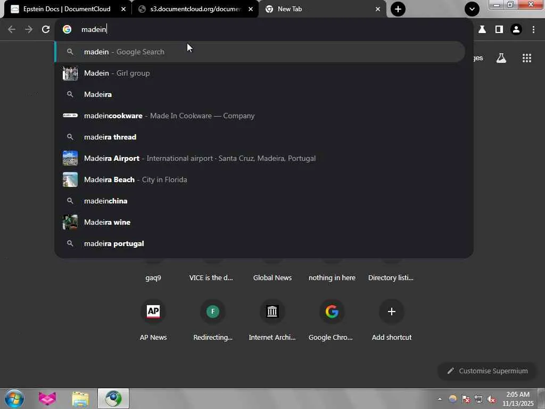Open Windows Explorer from taskbar
545x409 pixels.
80,398
